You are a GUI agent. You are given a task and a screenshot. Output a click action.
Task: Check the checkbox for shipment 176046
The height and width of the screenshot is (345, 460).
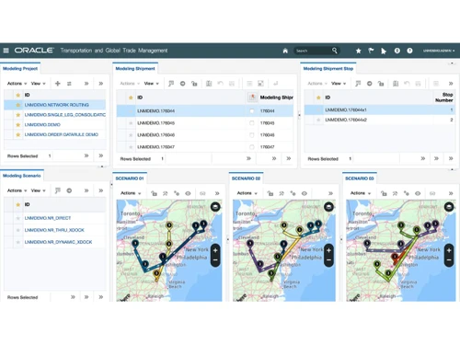coord(252,135)
